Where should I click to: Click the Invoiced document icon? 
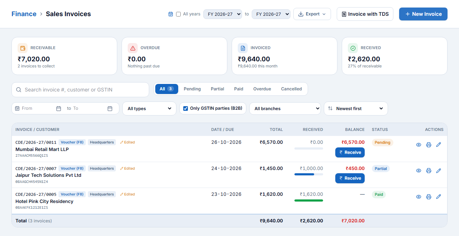tap(243, 48)
